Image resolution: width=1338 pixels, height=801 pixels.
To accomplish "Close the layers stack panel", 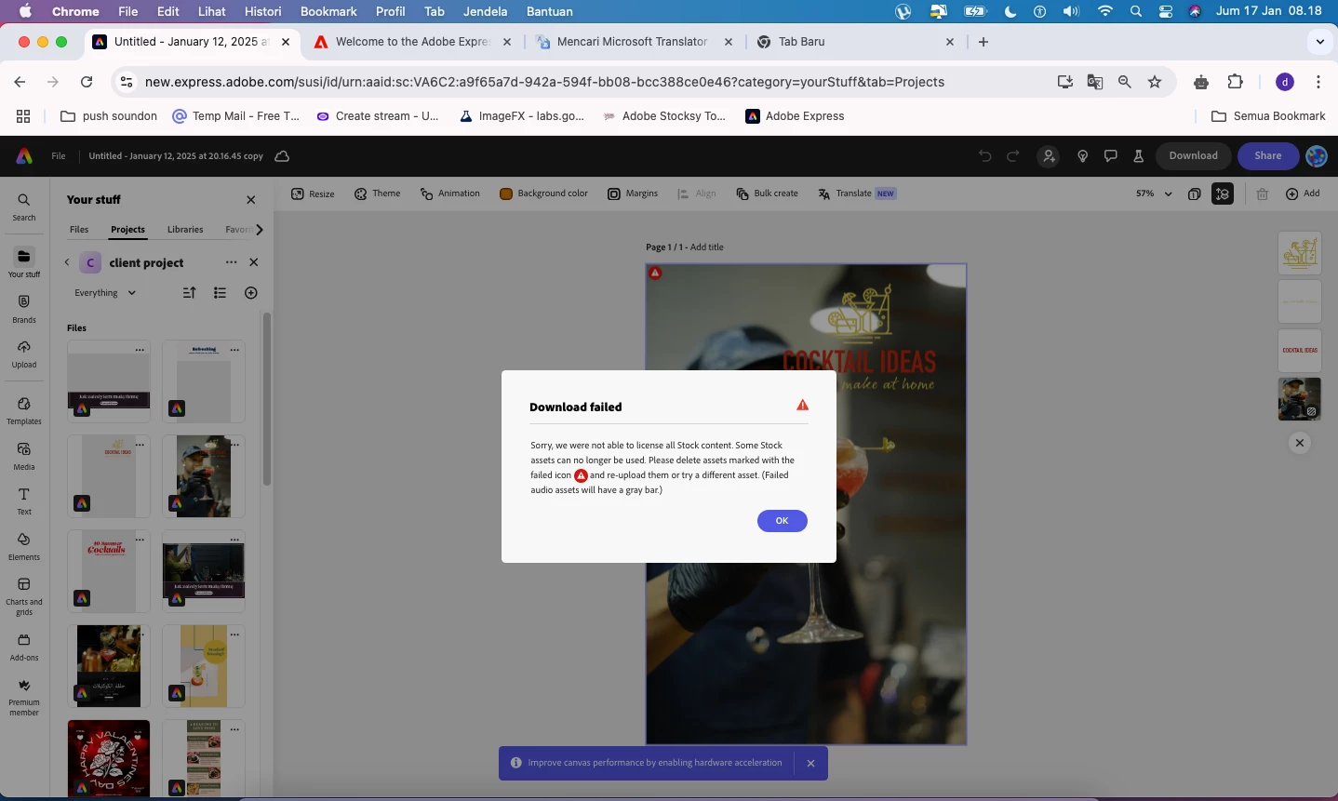I will [1300, 443].
